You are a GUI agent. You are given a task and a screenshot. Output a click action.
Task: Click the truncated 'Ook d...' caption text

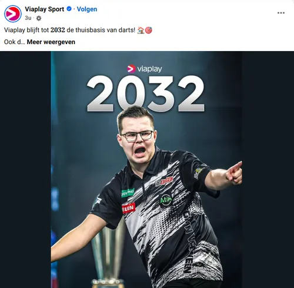click(15, 42)
